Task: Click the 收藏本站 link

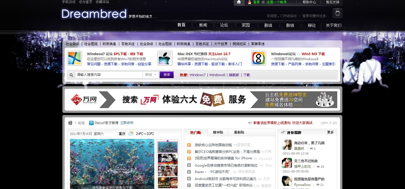Action: 102,2
